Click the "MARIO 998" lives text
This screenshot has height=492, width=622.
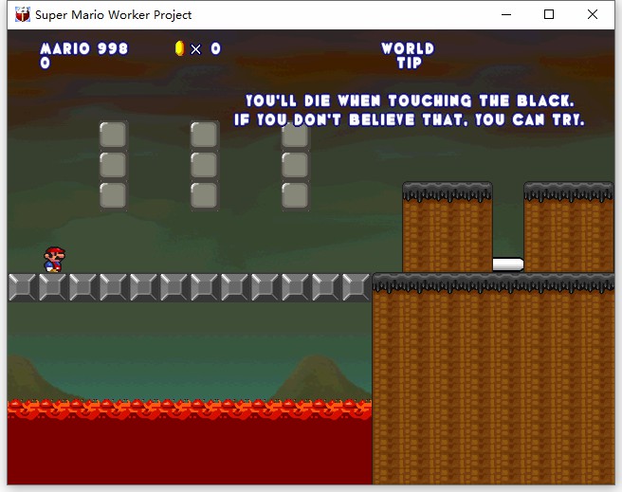tap(84, 48)
